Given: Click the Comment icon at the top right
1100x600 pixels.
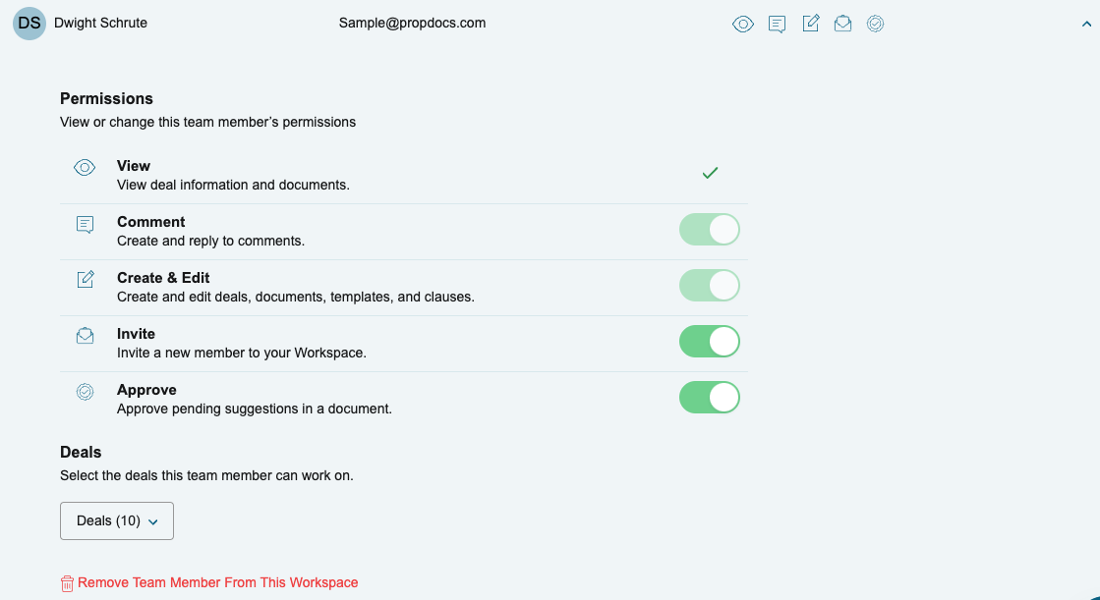Looking at the screenshot, I should [777, 23].
